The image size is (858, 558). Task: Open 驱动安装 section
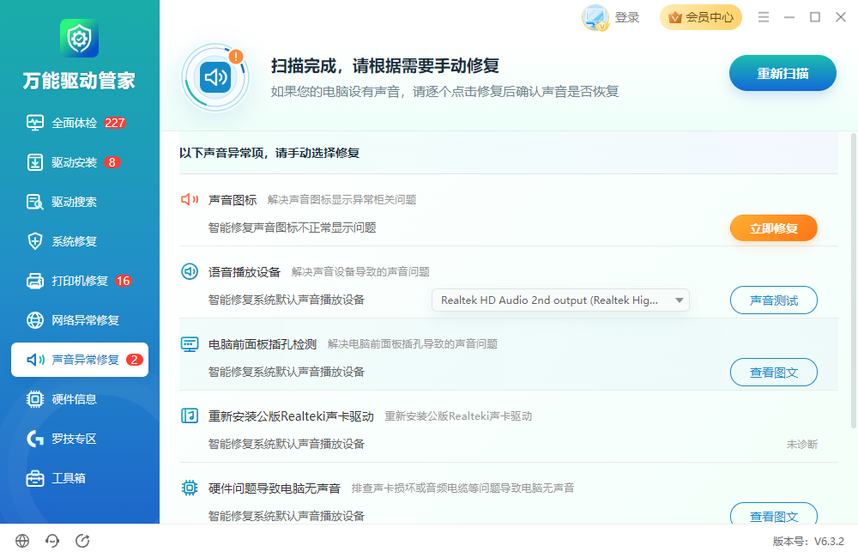[x=79, y=162]
